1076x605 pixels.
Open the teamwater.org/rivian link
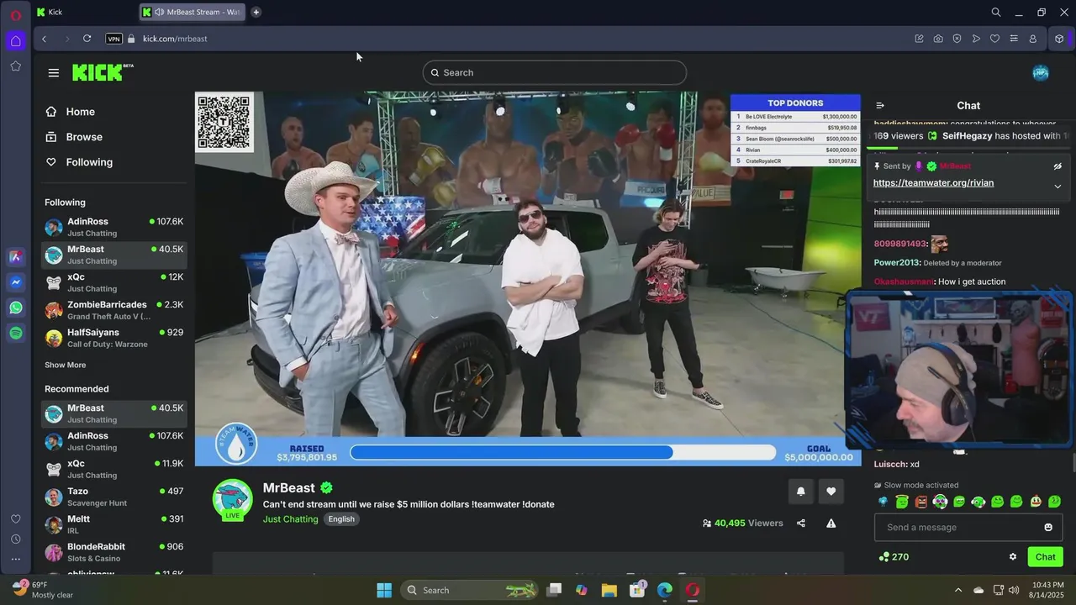pos(933,183)
